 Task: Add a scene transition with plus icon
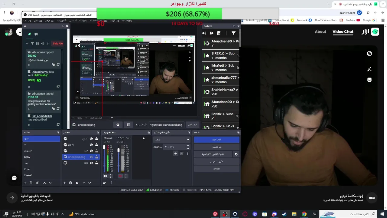(x=176, y=154)
